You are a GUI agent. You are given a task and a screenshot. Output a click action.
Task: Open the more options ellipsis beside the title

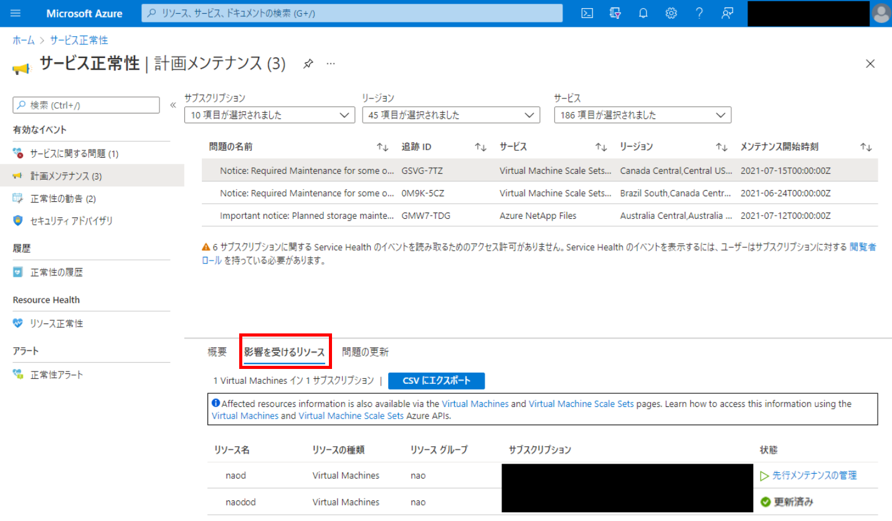(x=331, y=64)
